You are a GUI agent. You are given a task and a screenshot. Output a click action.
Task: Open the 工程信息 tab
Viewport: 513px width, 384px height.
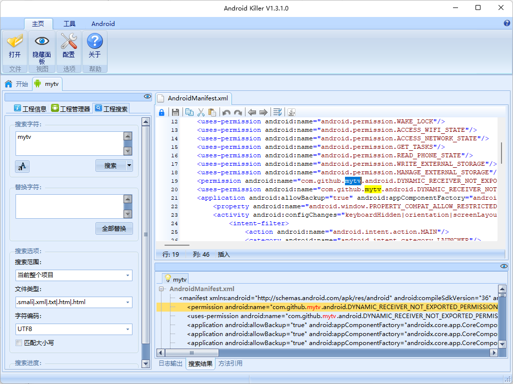30,109
